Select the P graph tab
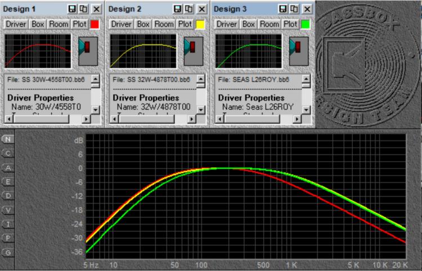This screenshot has height=271, width=422. point(8,238)
